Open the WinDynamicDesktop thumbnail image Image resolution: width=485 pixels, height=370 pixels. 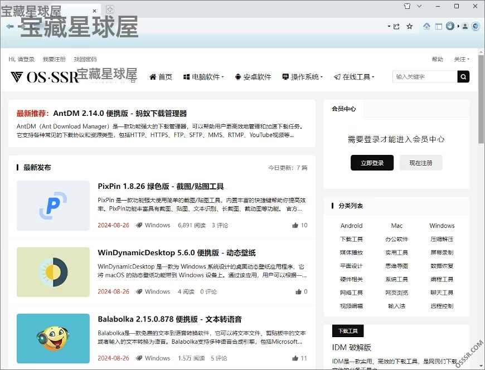coord(53,272)
